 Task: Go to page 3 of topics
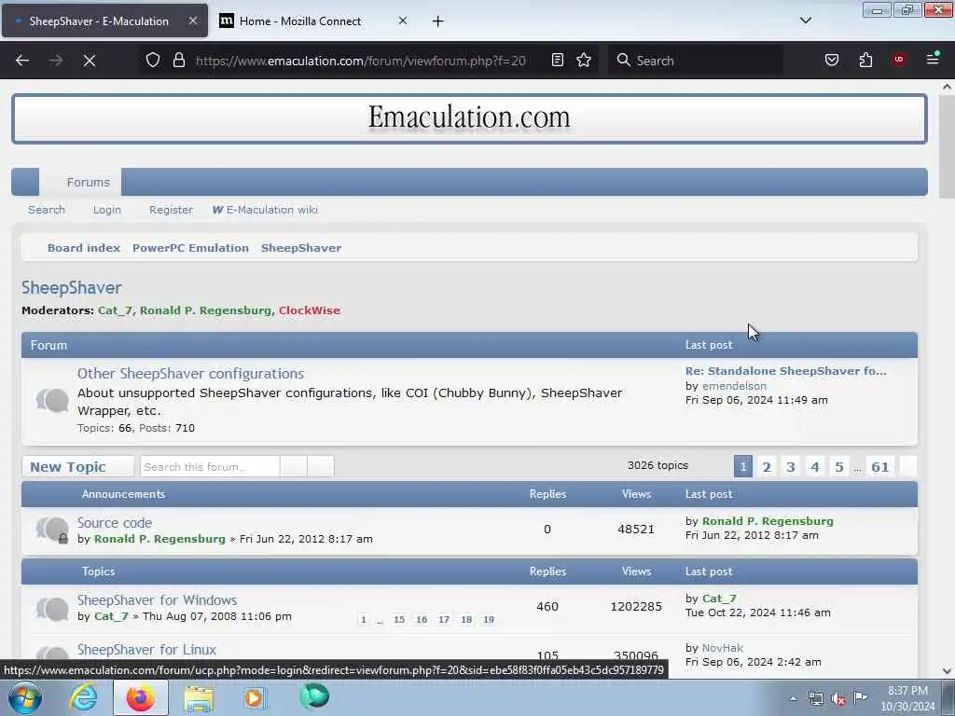[791, 466]
